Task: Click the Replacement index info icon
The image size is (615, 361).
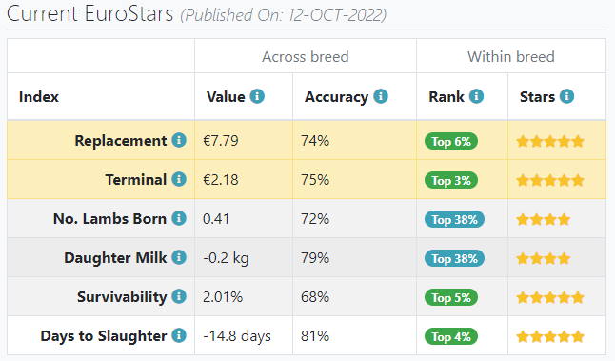Action: click(x=179, y=140)
